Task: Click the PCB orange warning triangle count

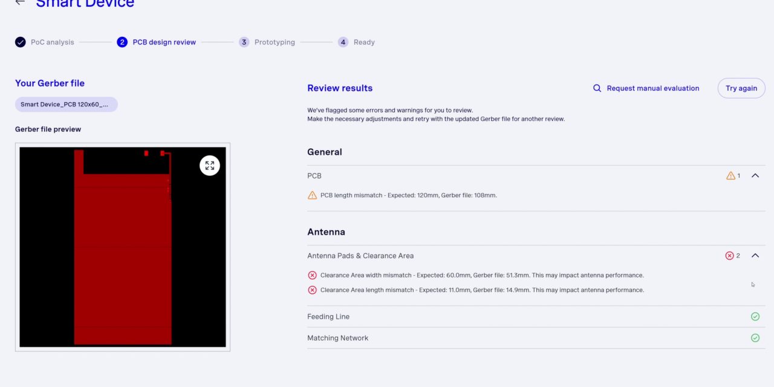Action: [731, 176]
